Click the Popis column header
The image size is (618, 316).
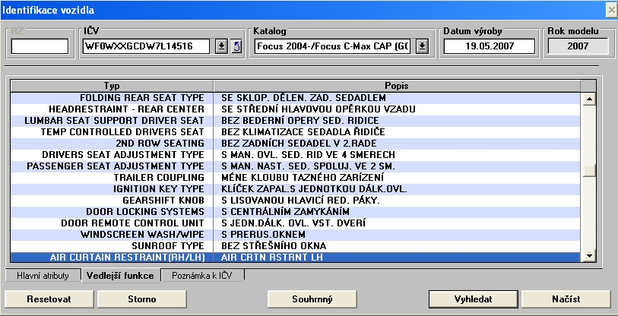click(398, 85)
